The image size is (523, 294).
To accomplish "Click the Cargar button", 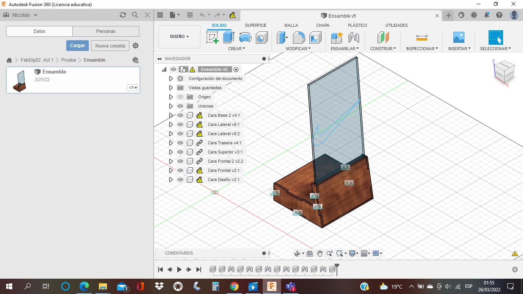I will click(x=77, y=46).
